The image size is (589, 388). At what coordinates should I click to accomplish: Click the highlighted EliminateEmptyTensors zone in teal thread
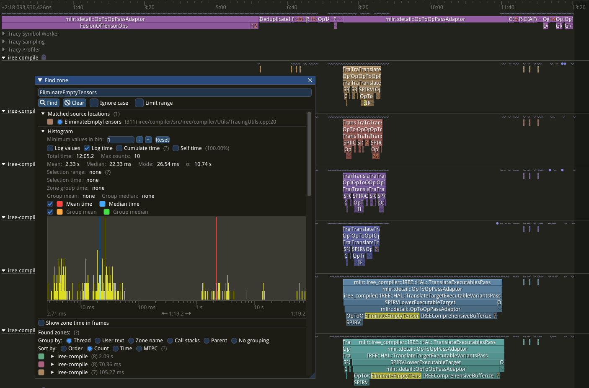[x=395, y=376]
